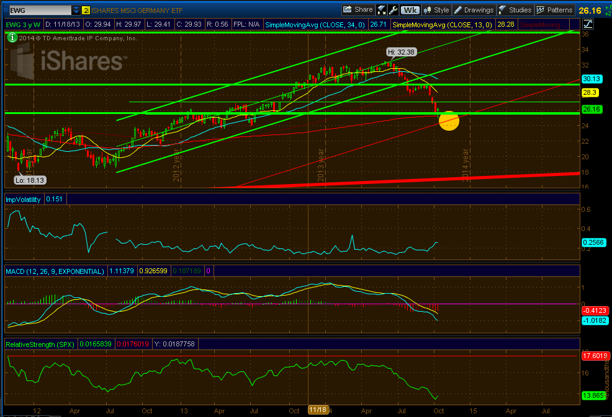Open the quick study flask icon
612x417 pixels.
pos(381,10)
